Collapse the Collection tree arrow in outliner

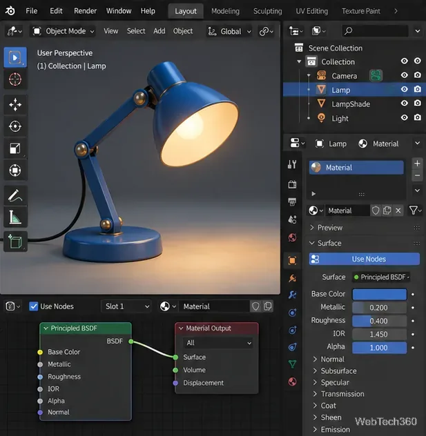click(299, 61)
